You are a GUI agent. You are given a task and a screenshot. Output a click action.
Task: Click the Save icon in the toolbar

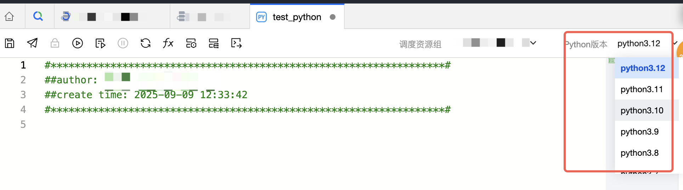click(x=10, y=43)
